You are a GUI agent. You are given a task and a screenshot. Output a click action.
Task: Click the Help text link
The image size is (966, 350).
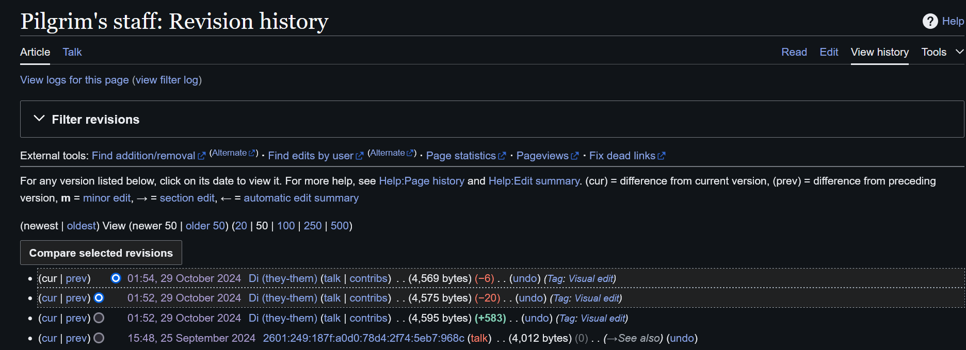tap(953, 21)
